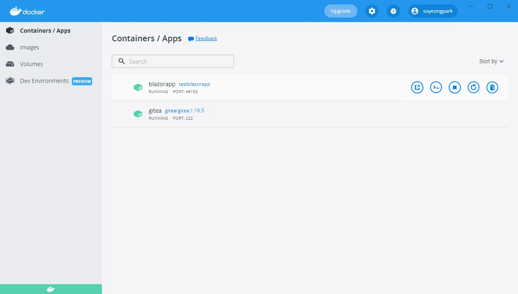Open Dev Environments section label
The image size is (518, 294).
(x=44, y=81)
